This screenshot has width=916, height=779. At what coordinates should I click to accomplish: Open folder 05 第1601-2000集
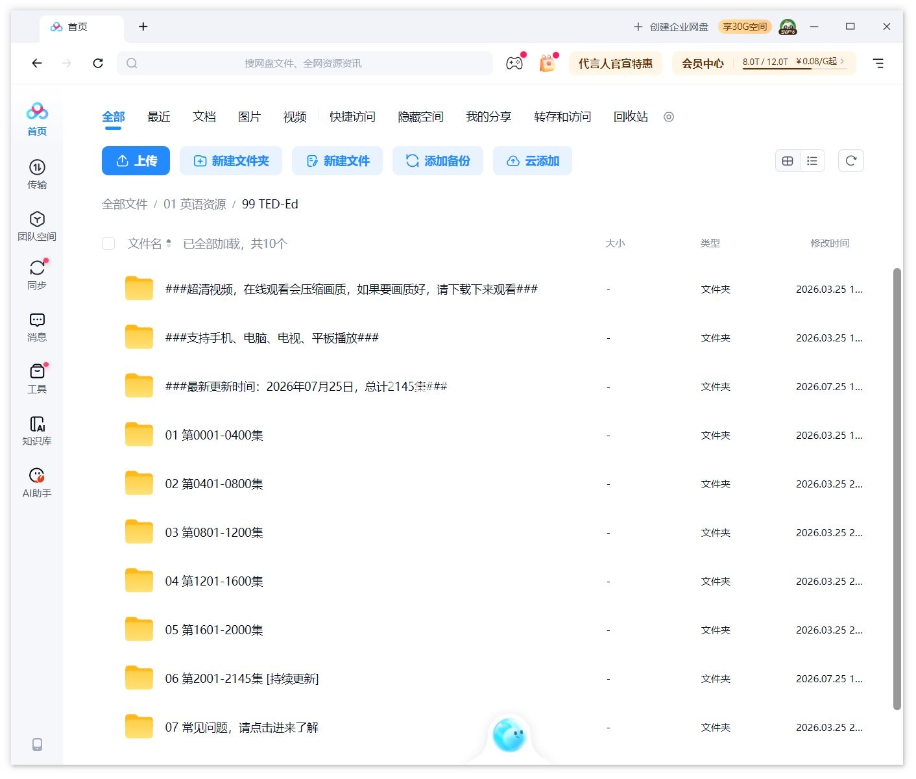214,630
